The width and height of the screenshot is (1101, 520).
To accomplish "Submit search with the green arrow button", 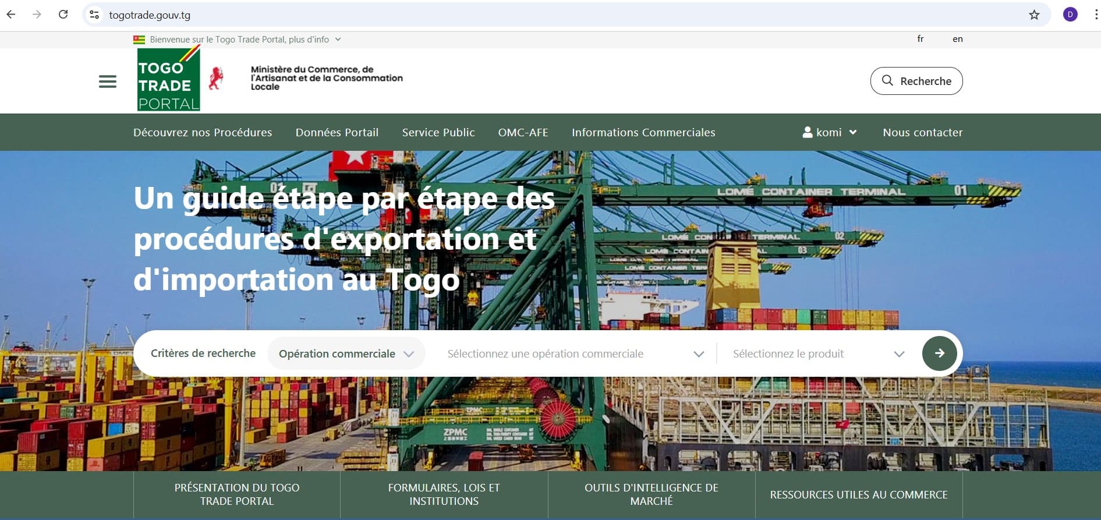I will 939,353.
